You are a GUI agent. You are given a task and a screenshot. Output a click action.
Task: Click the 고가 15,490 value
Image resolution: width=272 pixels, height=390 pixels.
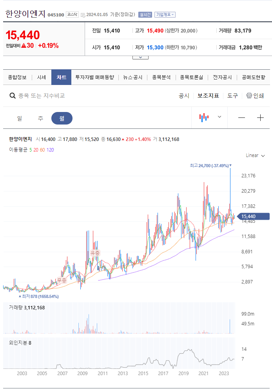tap(155, 31)
